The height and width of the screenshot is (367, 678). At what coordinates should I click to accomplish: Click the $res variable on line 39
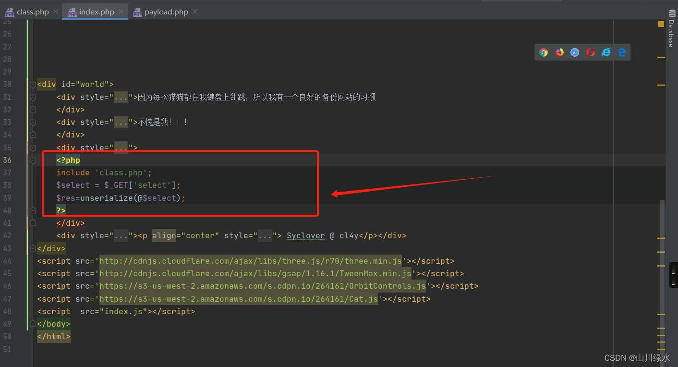click(x=66, y=198)
